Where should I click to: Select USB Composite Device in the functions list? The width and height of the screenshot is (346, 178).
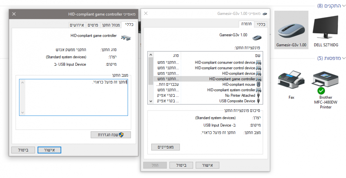click(x=237, y=101)
